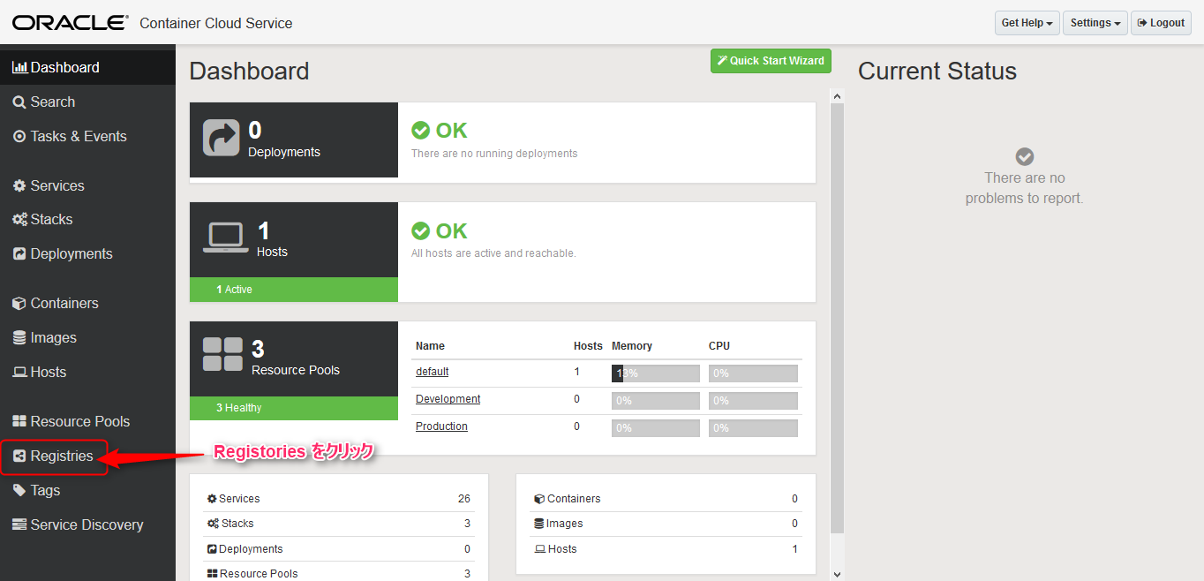Open Images page in sidebar
The width and height of the screenshot is (1204, 581).
[x=87, y=338]
